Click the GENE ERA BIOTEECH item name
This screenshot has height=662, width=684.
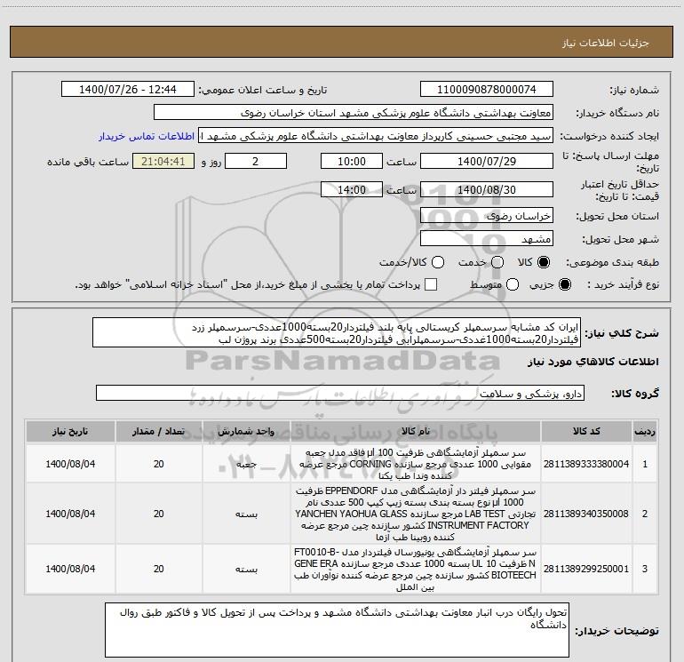pyautogui.click(x=416, y=569)
